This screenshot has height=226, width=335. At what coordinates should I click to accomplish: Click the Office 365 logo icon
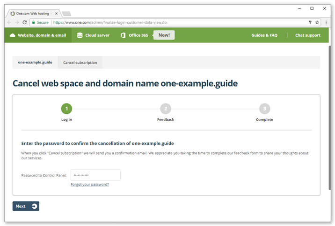[x=123, y=35]
